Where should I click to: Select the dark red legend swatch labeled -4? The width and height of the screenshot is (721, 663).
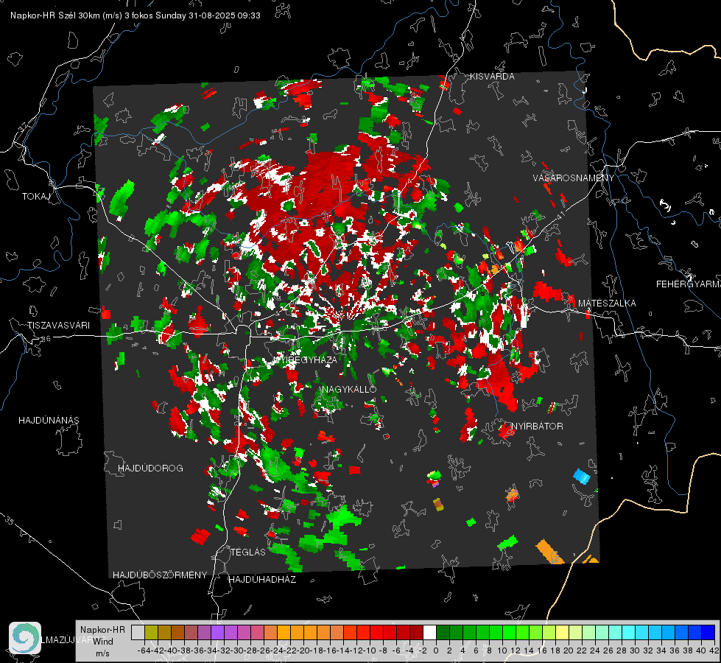pos(416,632)
